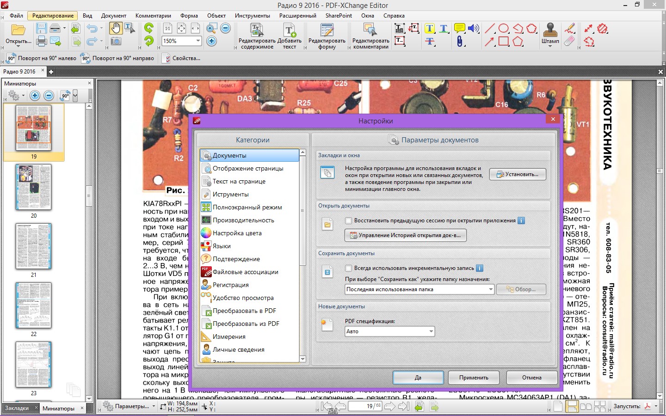Select the Underline Text tool
666x416 pixels.
click(444, 28)
